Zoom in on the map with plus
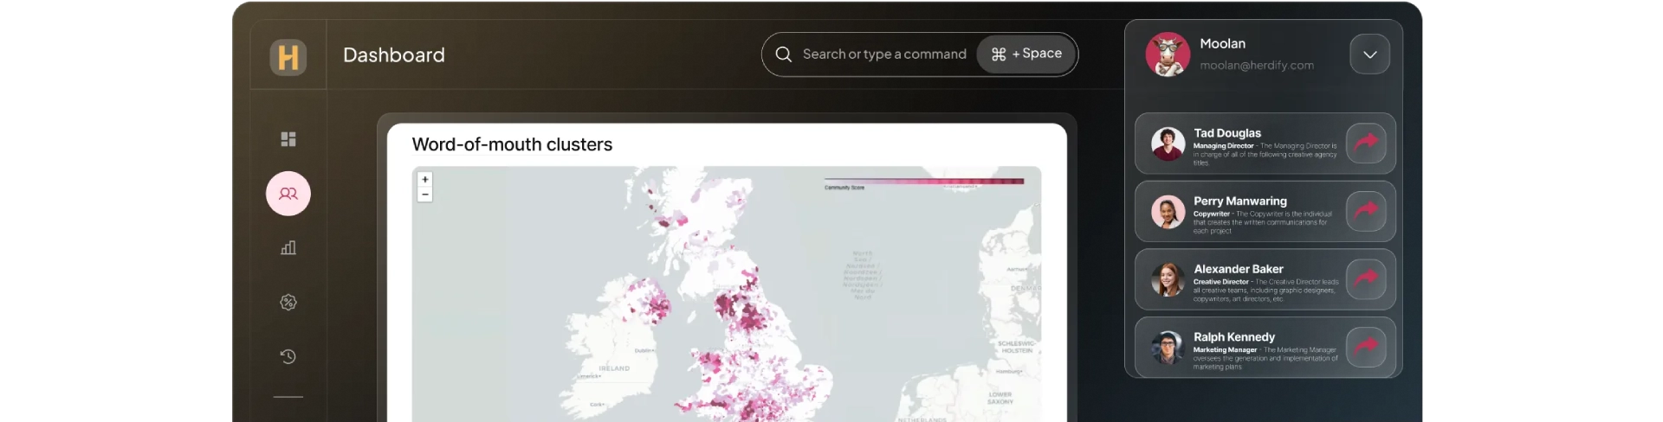The height and width of the screenshot is (422, 1663). (425, 180)
